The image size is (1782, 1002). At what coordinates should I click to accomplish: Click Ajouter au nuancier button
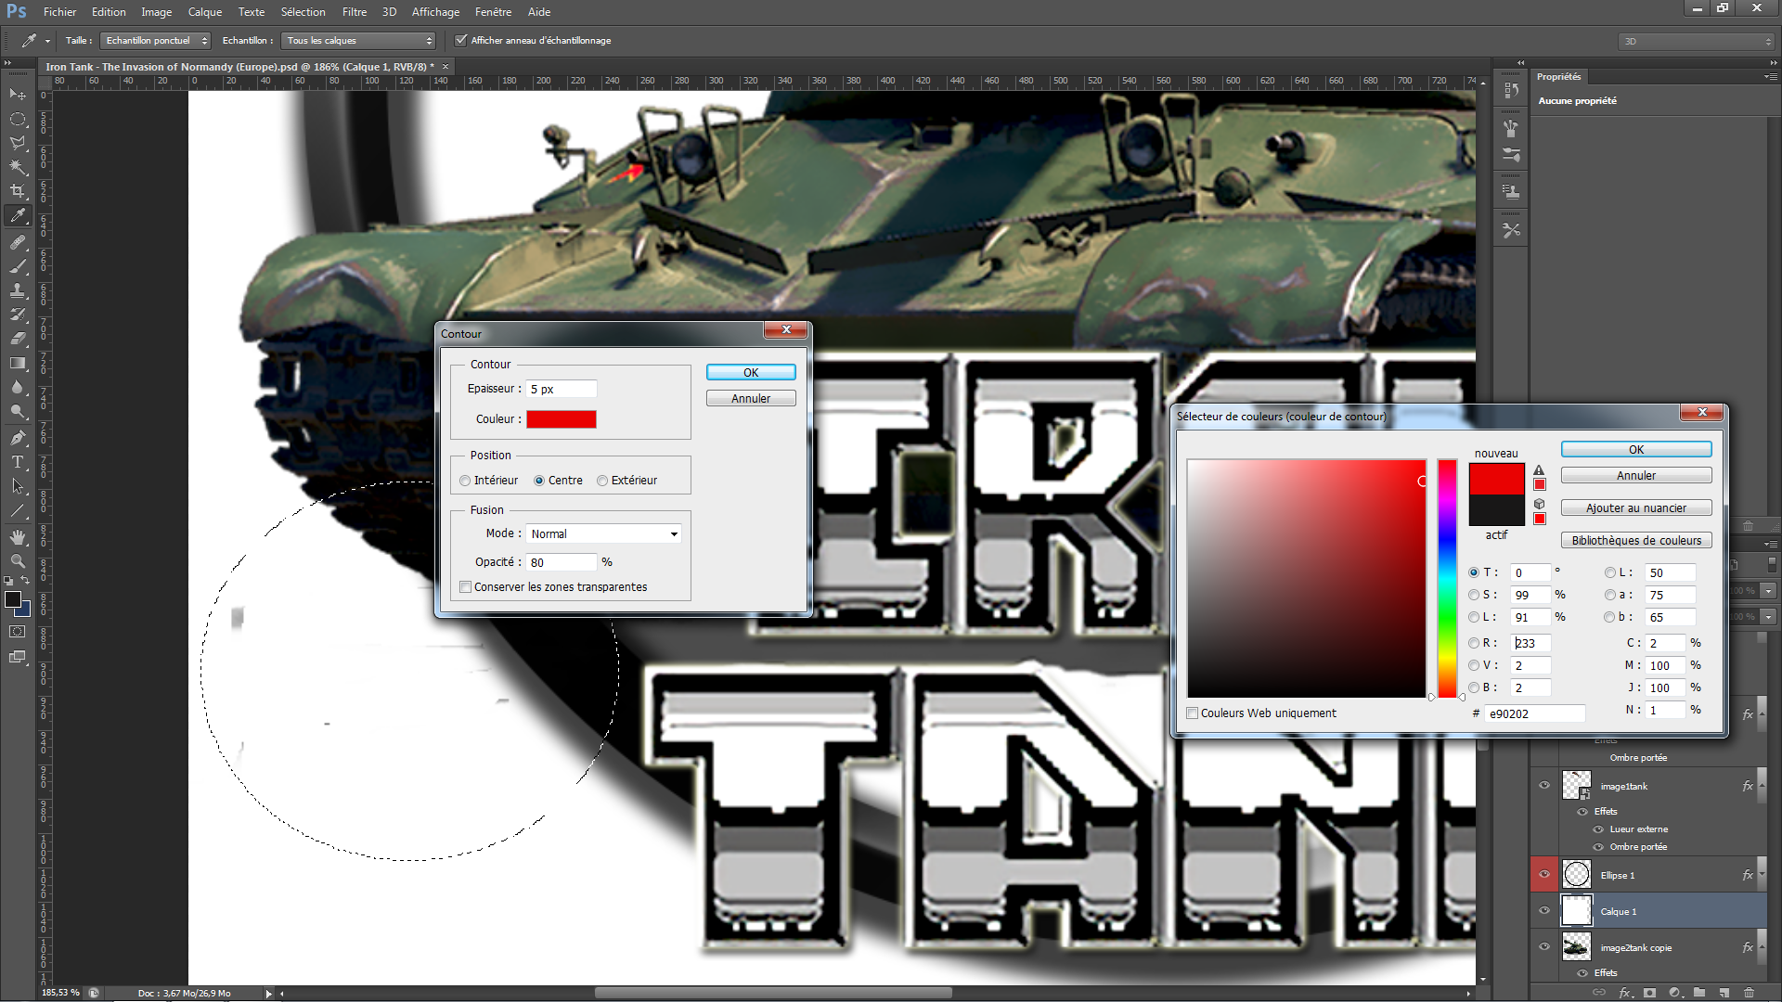[x=1636, y=508]
